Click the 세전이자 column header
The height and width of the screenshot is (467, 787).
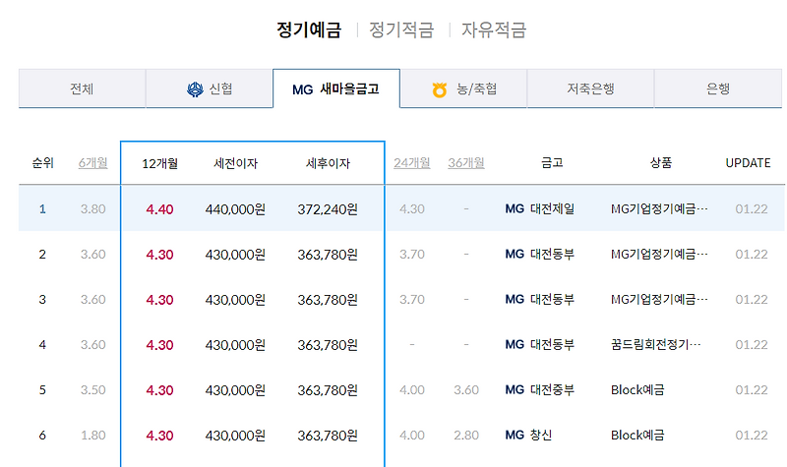[235, 163]
